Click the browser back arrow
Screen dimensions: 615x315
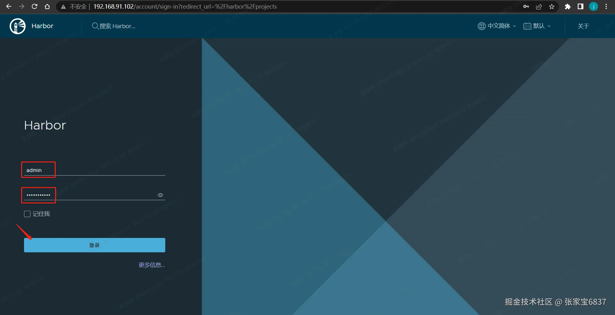pos(9,6)
